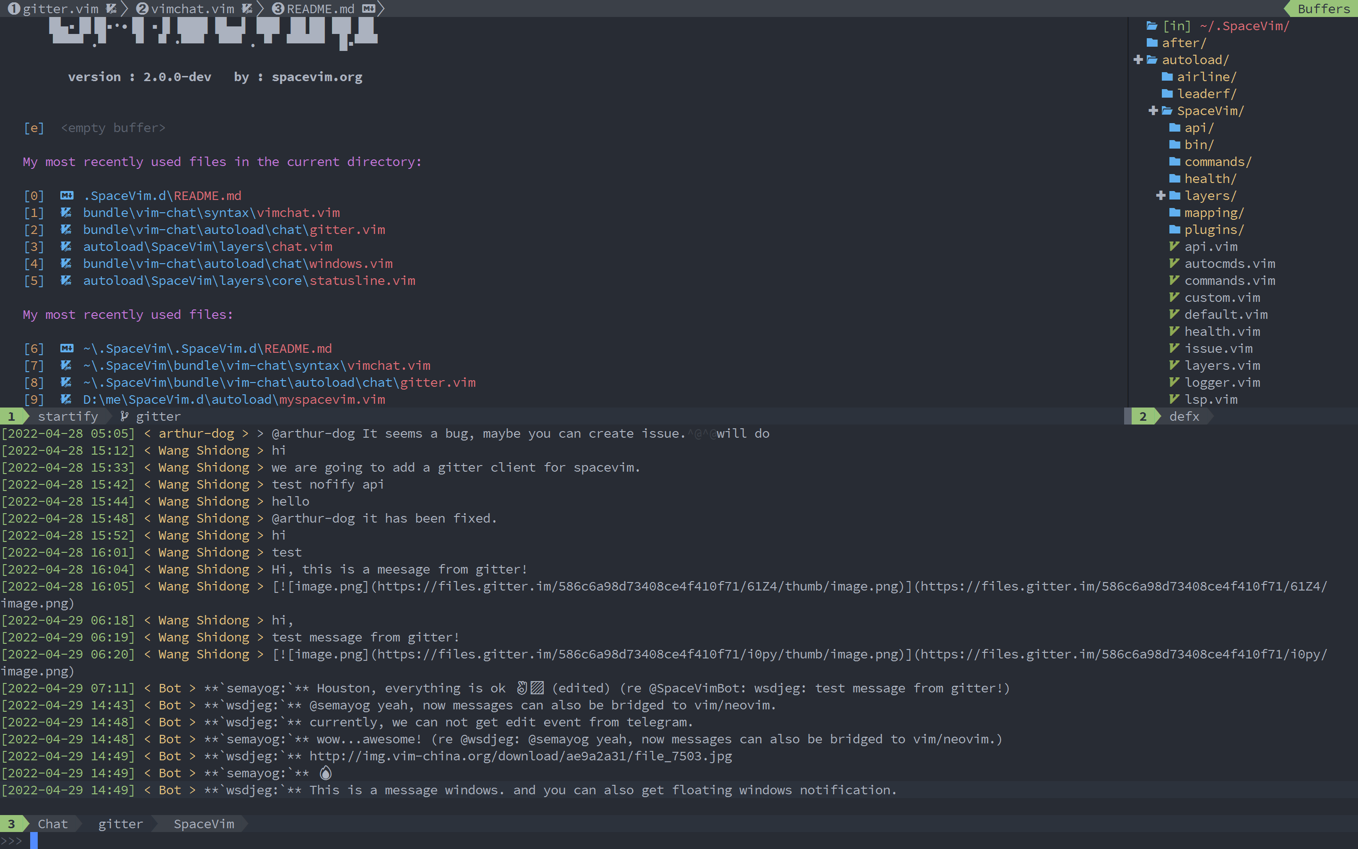1358x849 pixels.
Task: Click folder icon of health/ directory
Action: click(1175, 179)
